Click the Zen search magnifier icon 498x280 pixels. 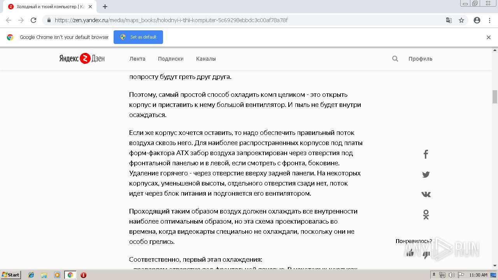[395, 59]
